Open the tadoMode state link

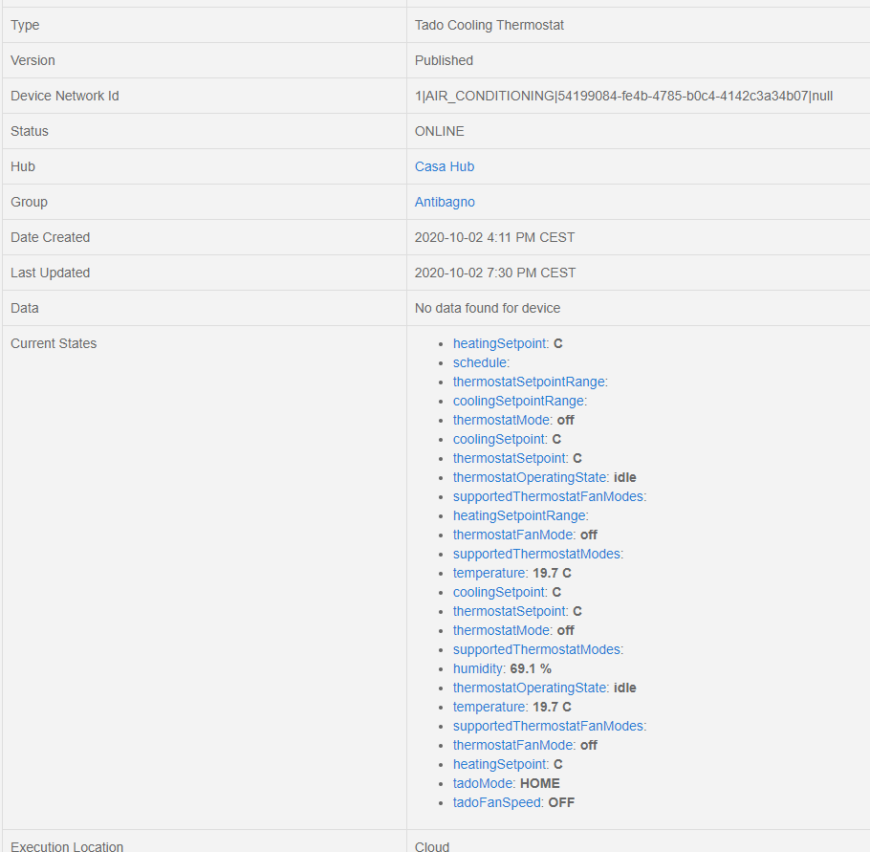(484, 783)
